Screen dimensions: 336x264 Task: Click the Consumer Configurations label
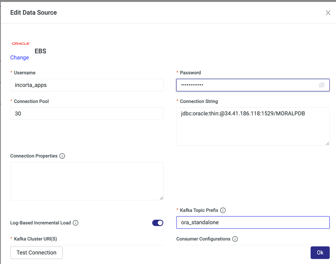pos(203,239)
